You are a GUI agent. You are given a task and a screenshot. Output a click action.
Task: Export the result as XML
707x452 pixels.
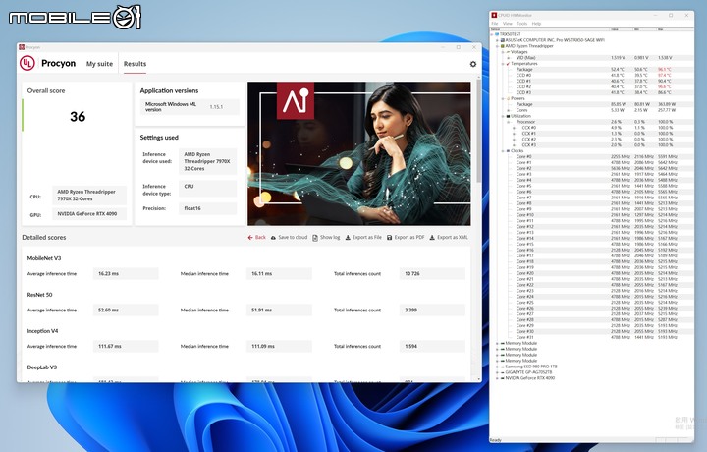(449, 237)
